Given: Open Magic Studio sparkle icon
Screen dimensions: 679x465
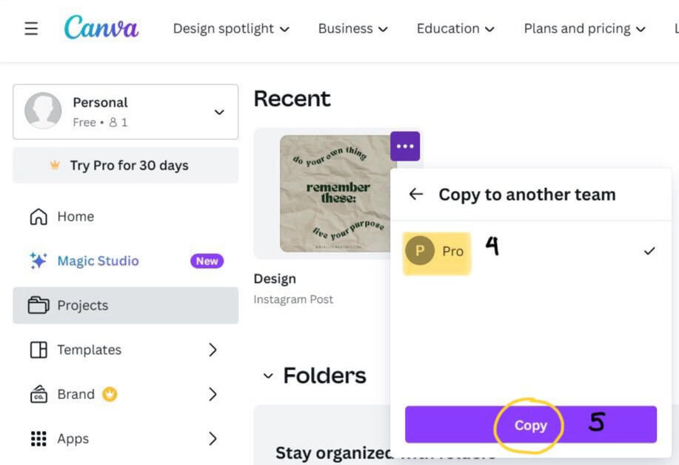Looking at the screenshot, I should pyautogui.click(x=38, y=261).
